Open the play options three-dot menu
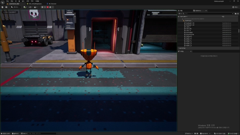The image size is (240, 135). 53,7
